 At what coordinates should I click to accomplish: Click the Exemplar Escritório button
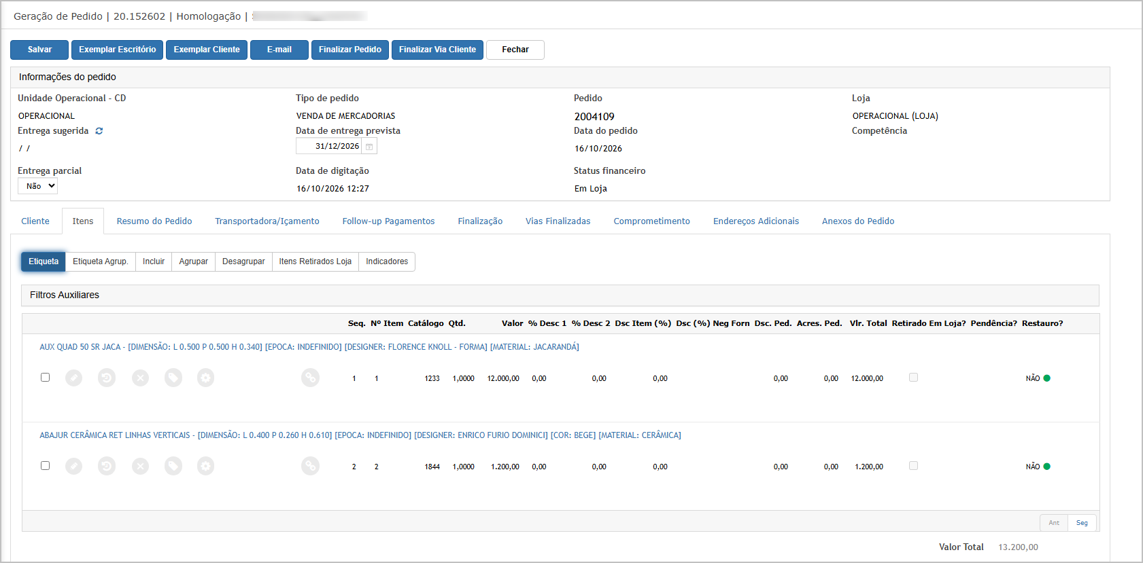pyautogui.click(x=117, y=50)
